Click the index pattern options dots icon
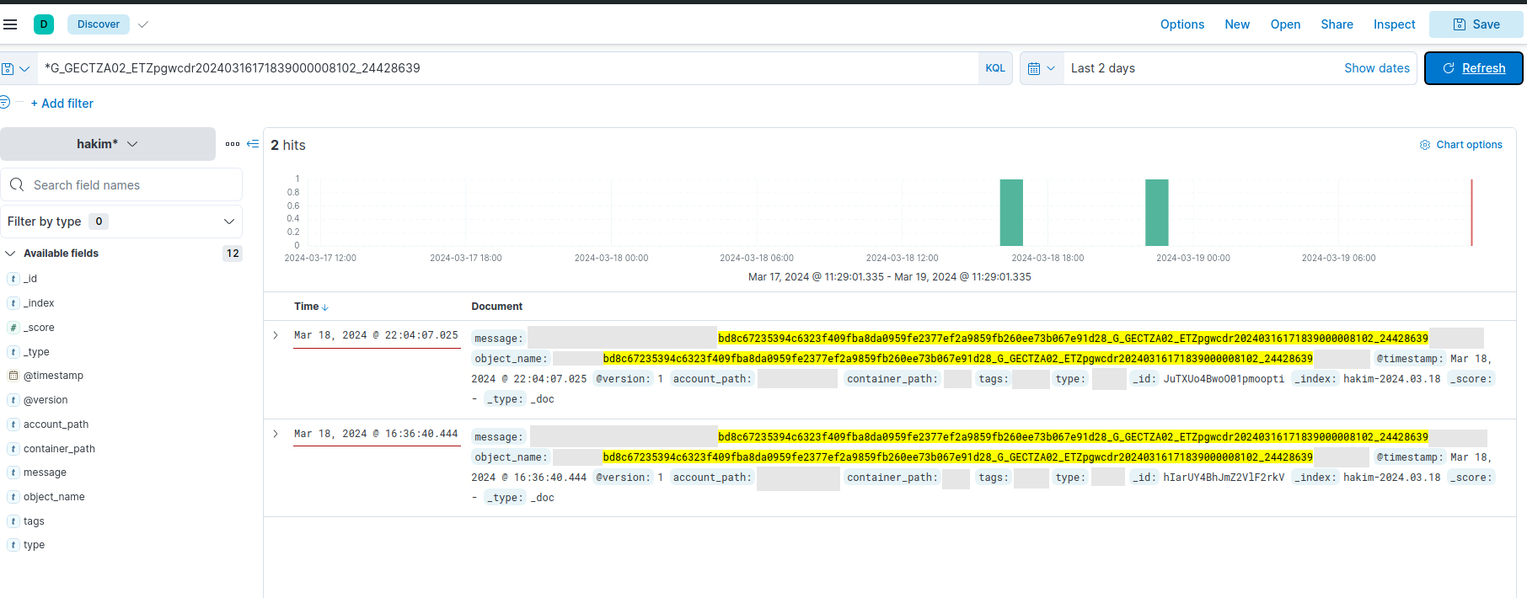1527x598 pixels. [x=233, y=144]
